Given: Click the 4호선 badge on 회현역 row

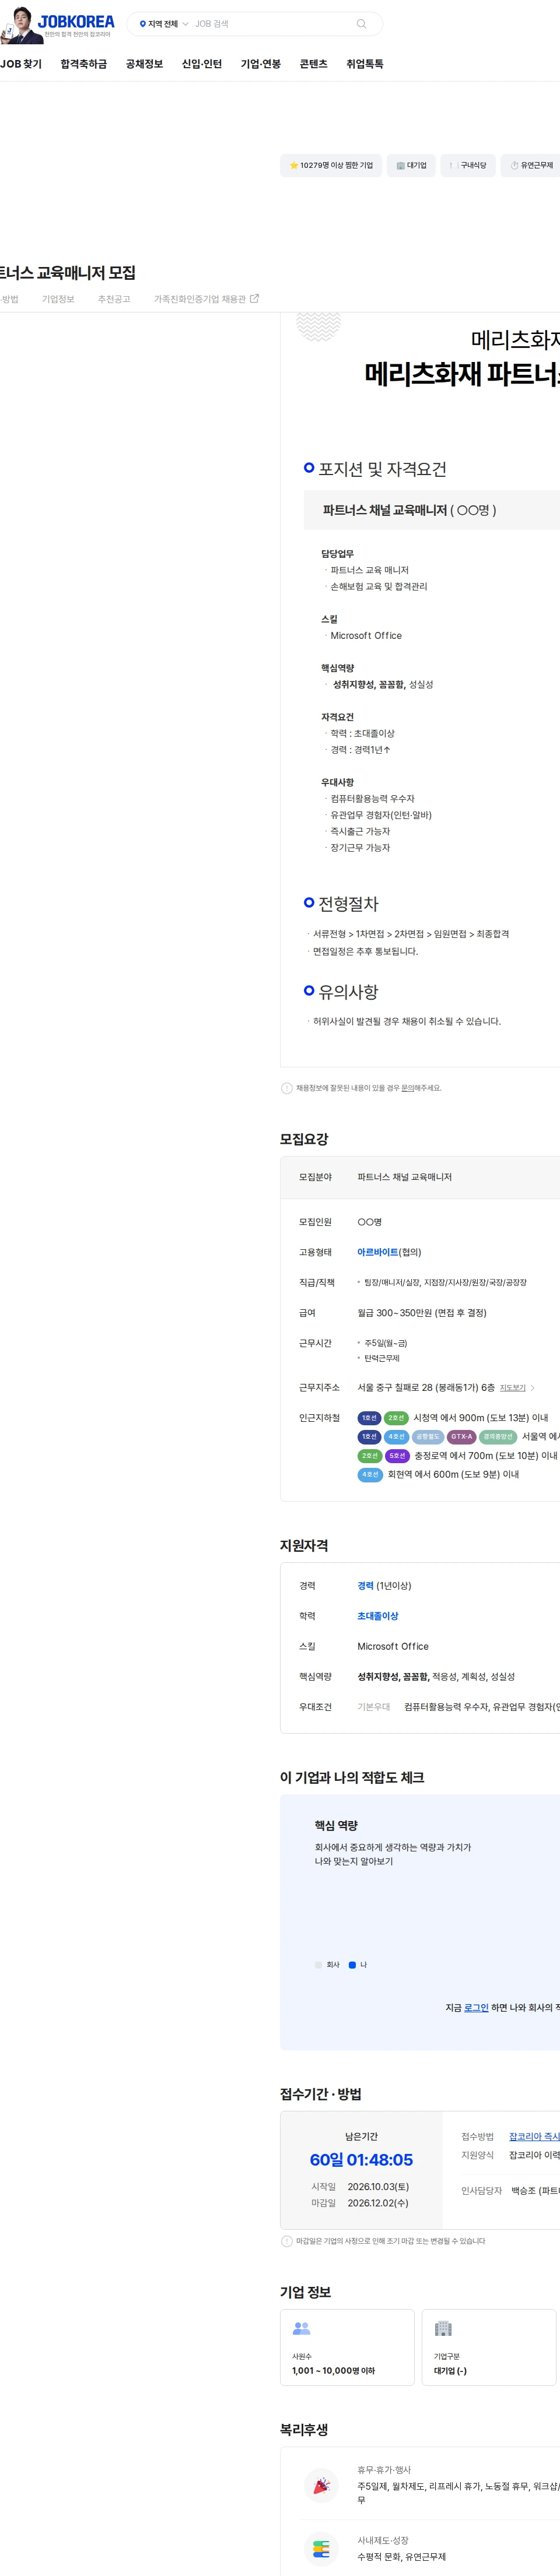Looking at the screenshot, I should (x=370, y=1474).
